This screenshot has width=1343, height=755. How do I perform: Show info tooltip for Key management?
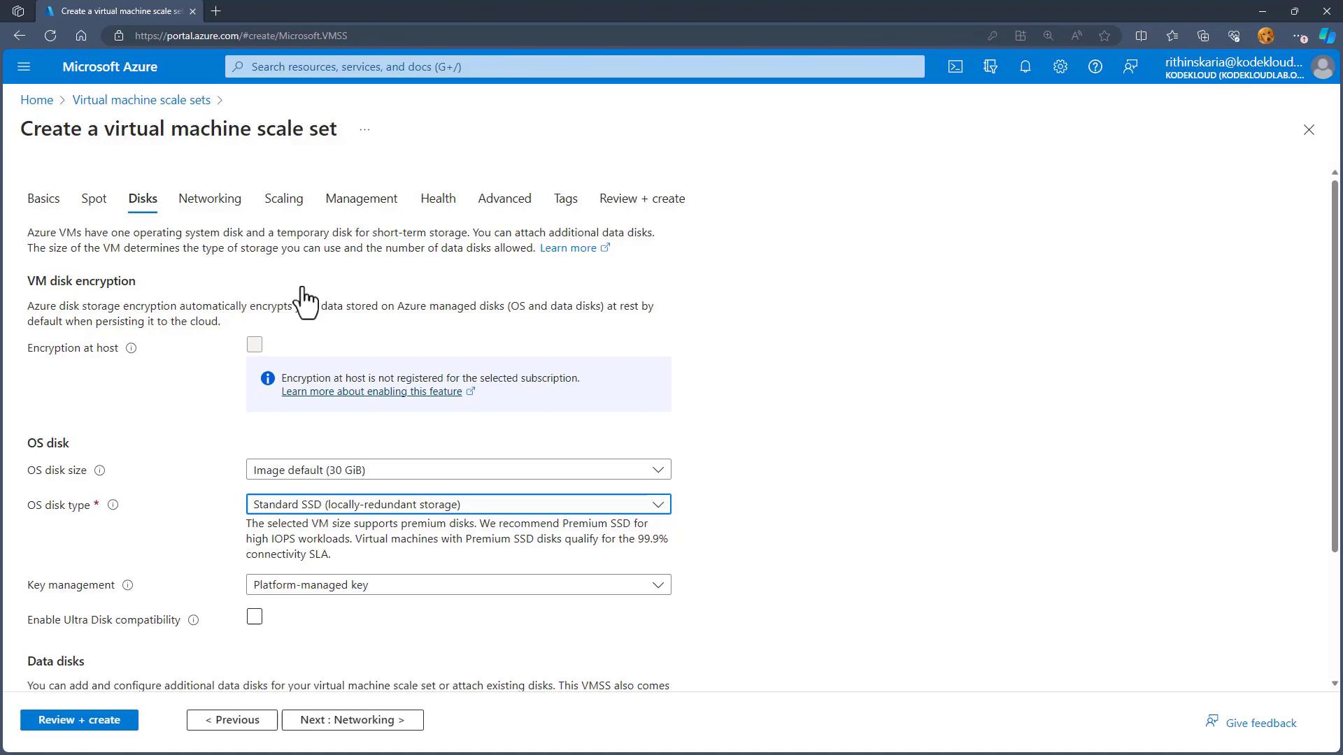click(x=127, y=585)
